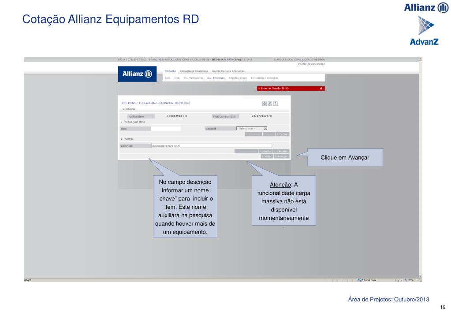Collapse the EMITIR section
Screen dimensions: 451x312
click(122, 139)
